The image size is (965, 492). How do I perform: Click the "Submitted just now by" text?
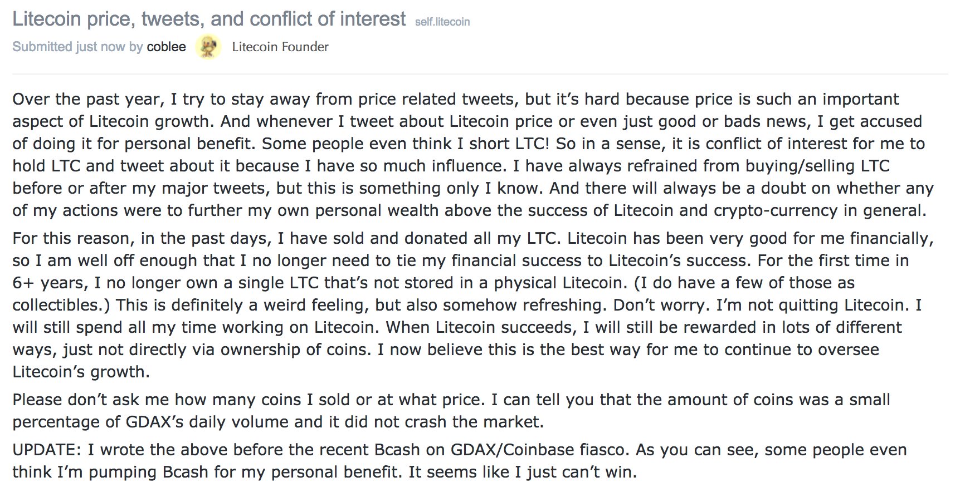(x=77, y=47)
